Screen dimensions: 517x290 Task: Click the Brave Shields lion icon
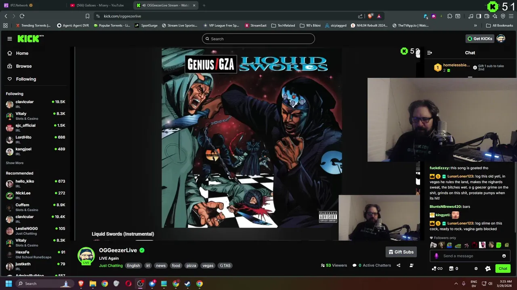(370, 16)
